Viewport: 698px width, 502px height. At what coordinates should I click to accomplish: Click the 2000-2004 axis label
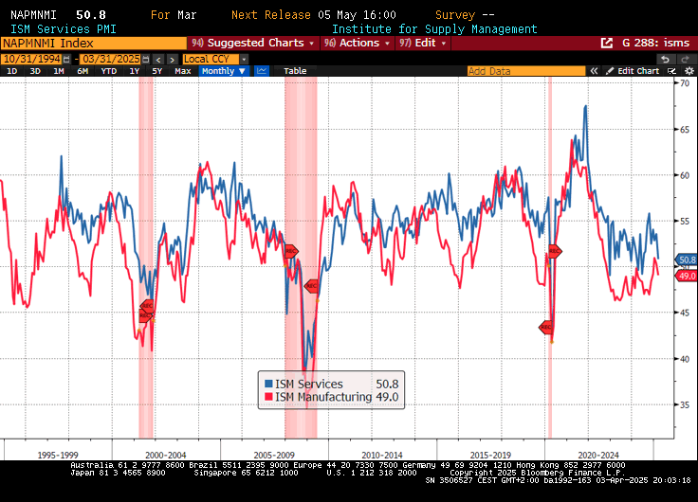coord(166,455)
